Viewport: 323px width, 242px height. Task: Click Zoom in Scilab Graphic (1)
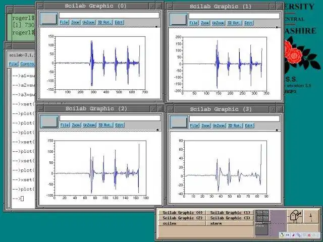click(205, 23)
